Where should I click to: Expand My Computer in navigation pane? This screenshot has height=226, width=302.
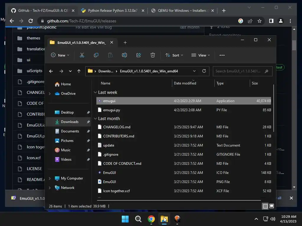click(50, 178)
